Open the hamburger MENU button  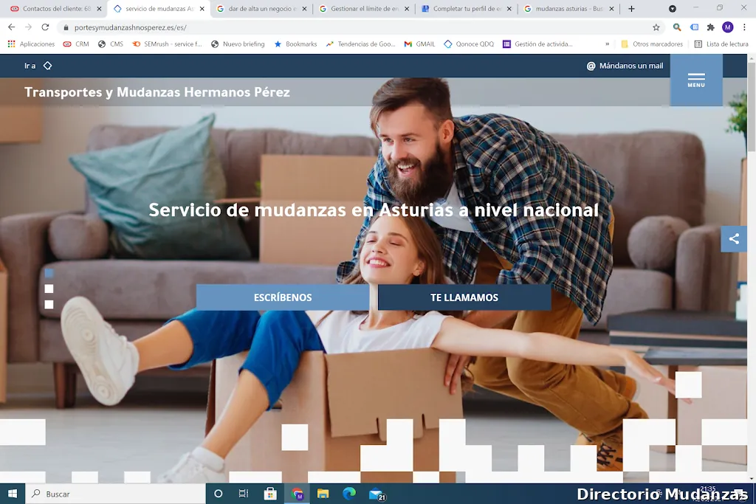(x=695, y=80)
